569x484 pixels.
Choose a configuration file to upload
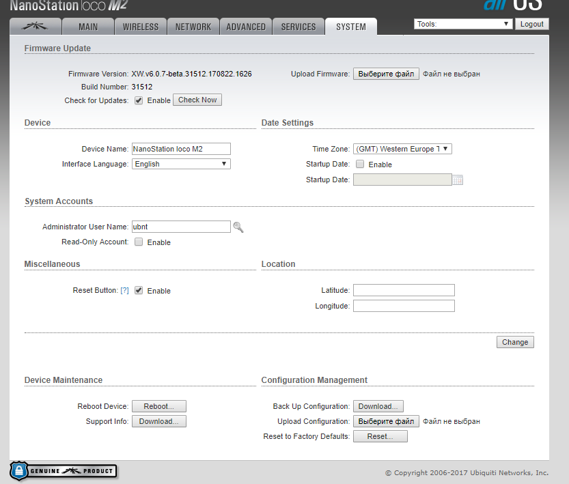[x=386, y=421]
